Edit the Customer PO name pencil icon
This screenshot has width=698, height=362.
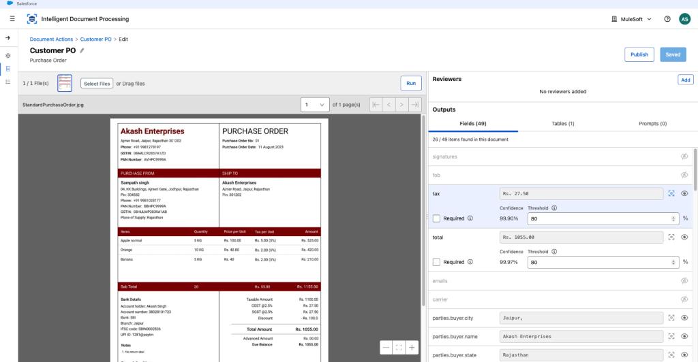[x=82, y=50]
